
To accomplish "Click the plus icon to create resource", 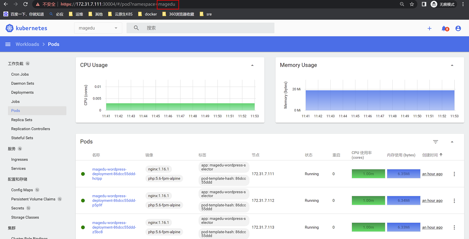I will pos(429,28).
